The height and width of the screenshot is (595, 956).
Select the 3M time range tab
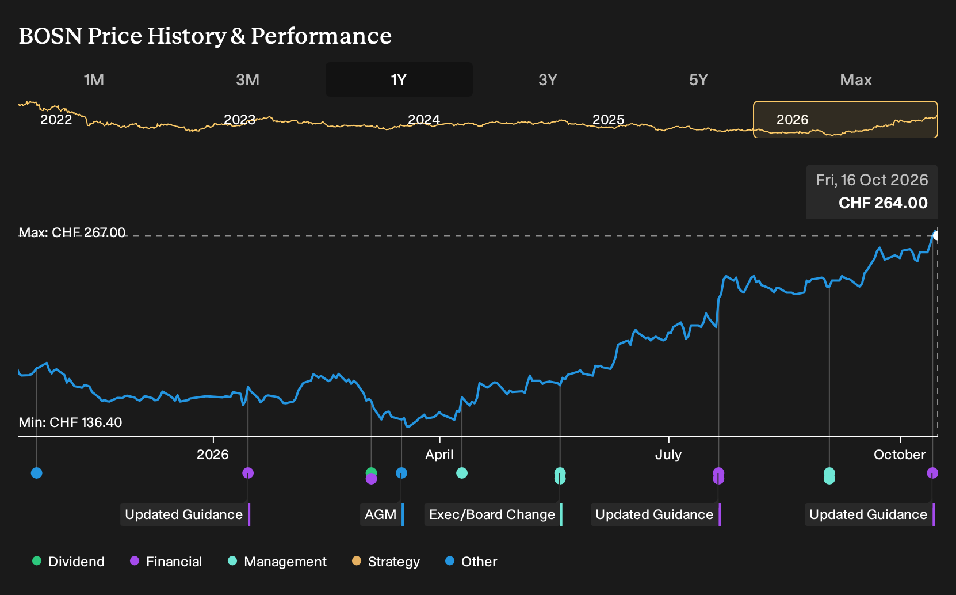(x=247, y=79)
